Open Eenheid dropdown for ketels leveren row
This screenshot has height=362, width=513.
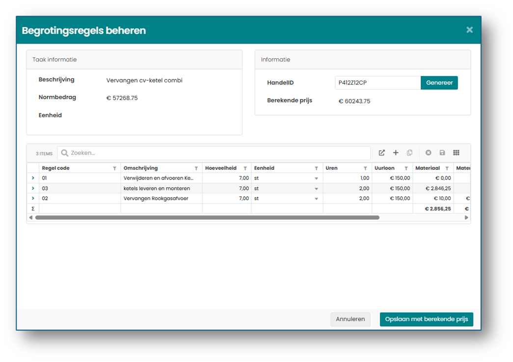click(x=316, y=189)
